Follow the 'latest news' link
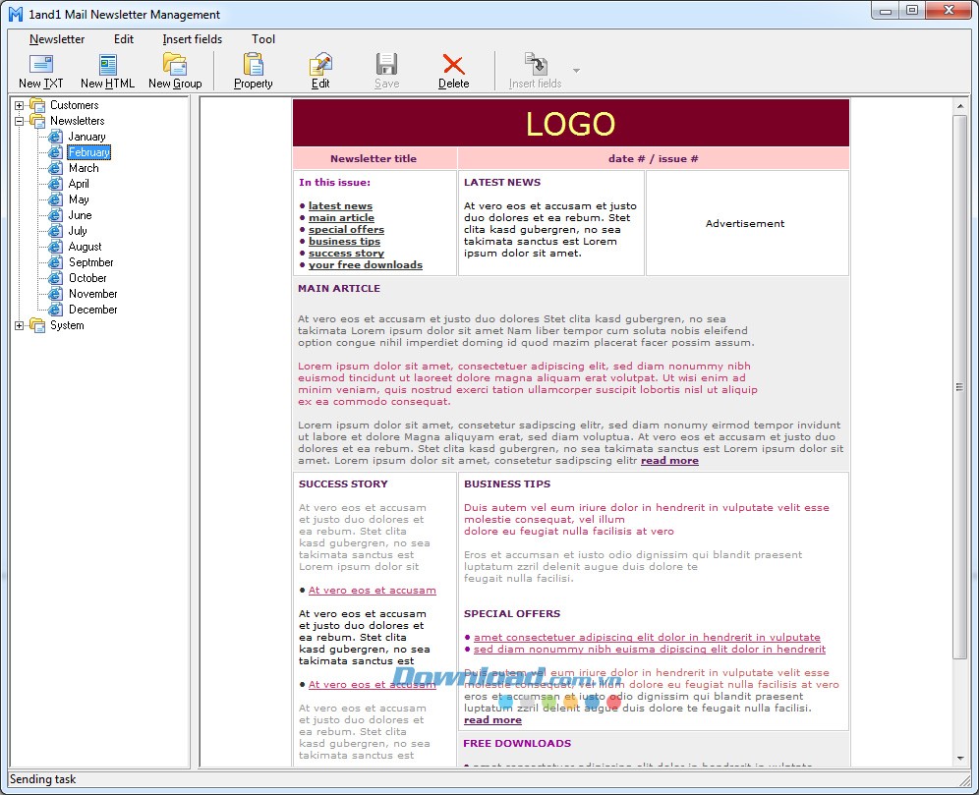This screenshot has height=795, width=979. (x=340, y=205)
